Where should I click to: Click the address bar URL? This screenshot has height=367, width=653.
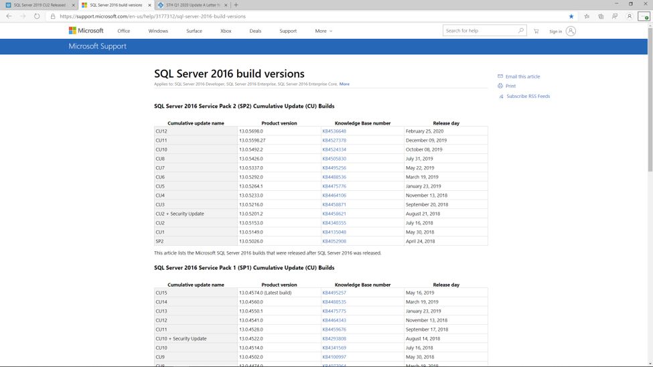click(153, 16)
